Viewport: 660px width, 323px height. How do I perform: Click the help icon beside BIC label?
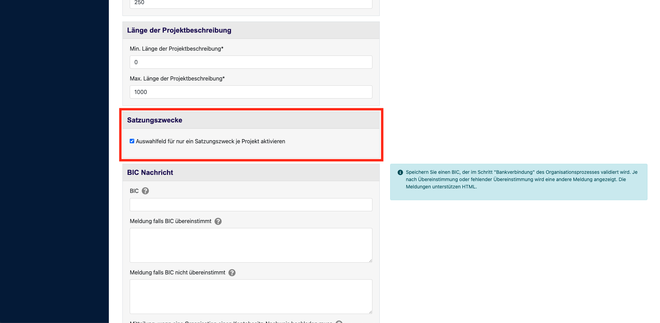[145, 191]
